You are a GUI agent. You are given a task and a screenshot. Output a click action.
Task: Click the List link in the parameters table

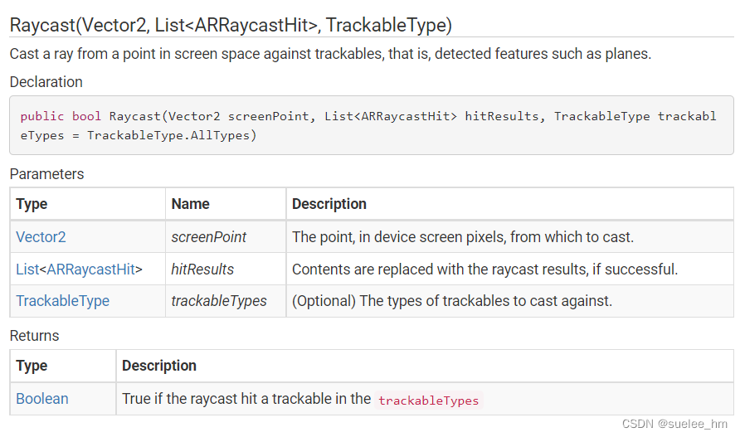27,269
